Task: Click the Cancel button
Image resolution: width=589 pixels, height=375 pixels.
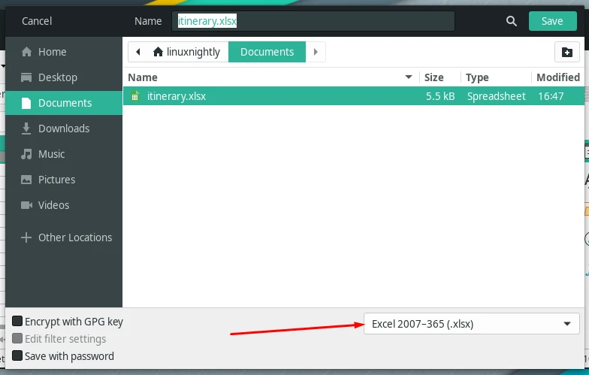Action: (x=37, y=21)
